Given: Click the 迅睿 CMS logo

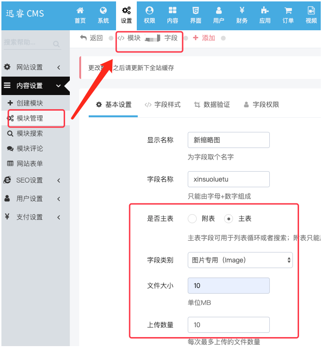Looking at the screenshot, I should (25, 14).
